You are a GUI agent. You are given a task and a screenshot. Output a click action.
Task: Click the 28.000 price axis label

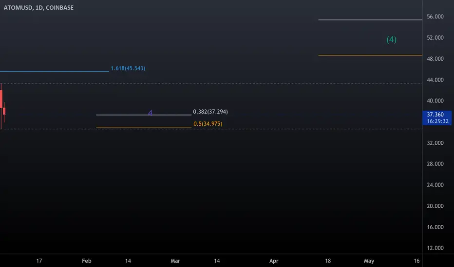coord(435,164)
